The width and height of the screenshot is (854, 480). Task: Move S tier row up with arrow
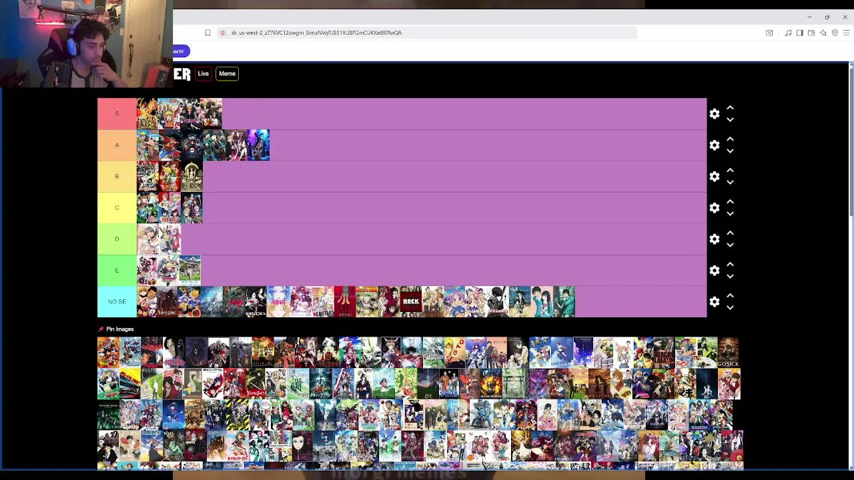click(730, 108)
